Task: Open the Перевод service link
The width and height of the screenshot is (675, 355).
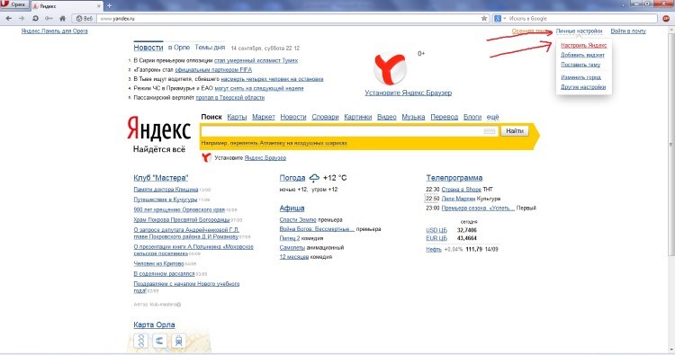Action: coord(445,117)
